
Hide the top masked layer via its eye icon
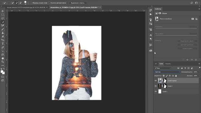click(x=156, y=81)
